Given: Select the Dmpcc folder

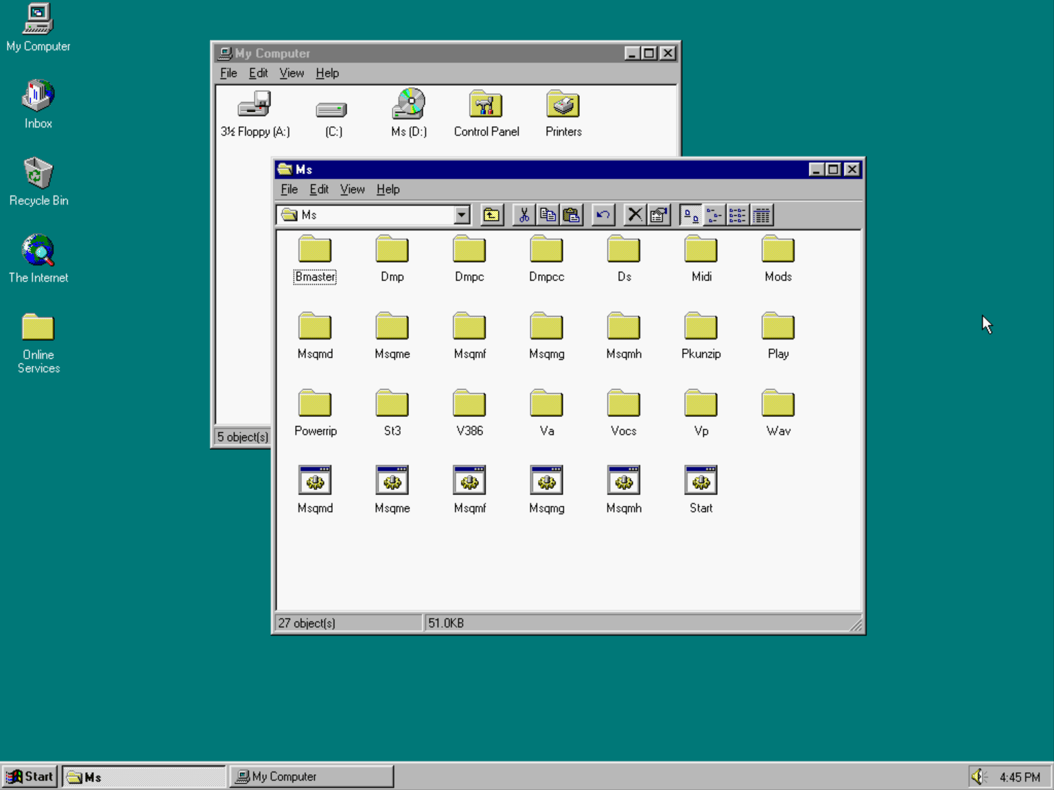Looking at the screenshot, I should pyautogui.click(x=546, y=259).
